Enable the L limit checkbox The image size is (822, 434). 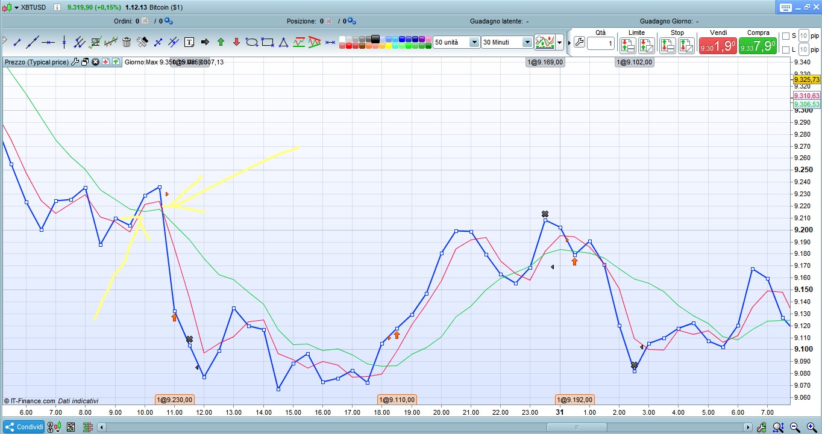tap(785, 49)
